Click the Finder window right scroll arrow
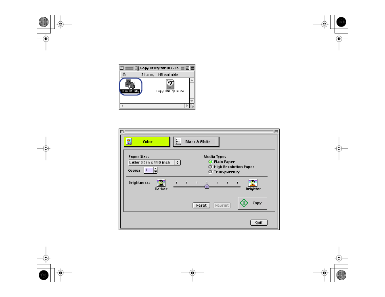 click(x=187, y=106)
